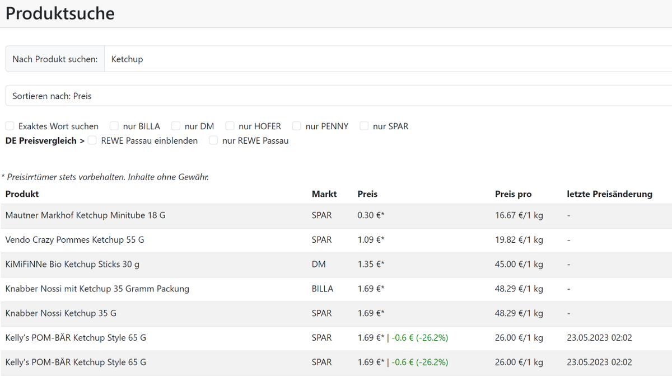The height and width of the screenshot is (377, 672).
Task: Select the Produkt column header
Action: [x=22, y=194]
